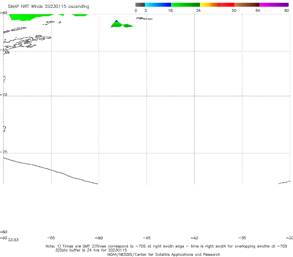Click the ice-shelf coastline running below -75 latitude
Image resolution: width=293 pixels, height=257 pixels.
tap(50, 170)
